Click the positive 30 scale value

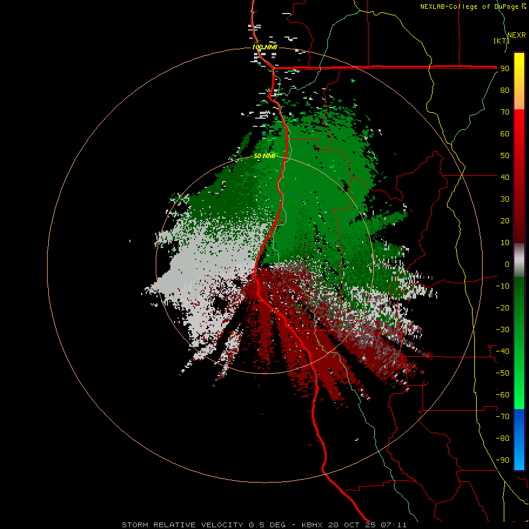tap(505, 199)
